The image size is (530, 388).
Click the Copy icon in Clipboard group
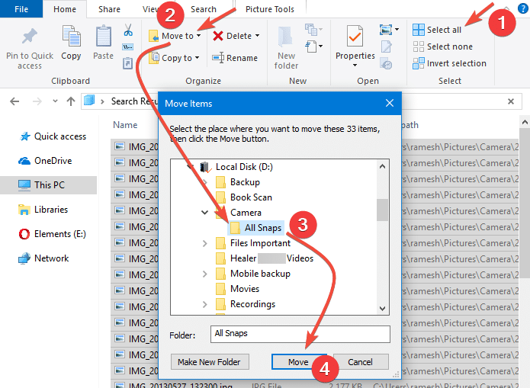[71, 38]
